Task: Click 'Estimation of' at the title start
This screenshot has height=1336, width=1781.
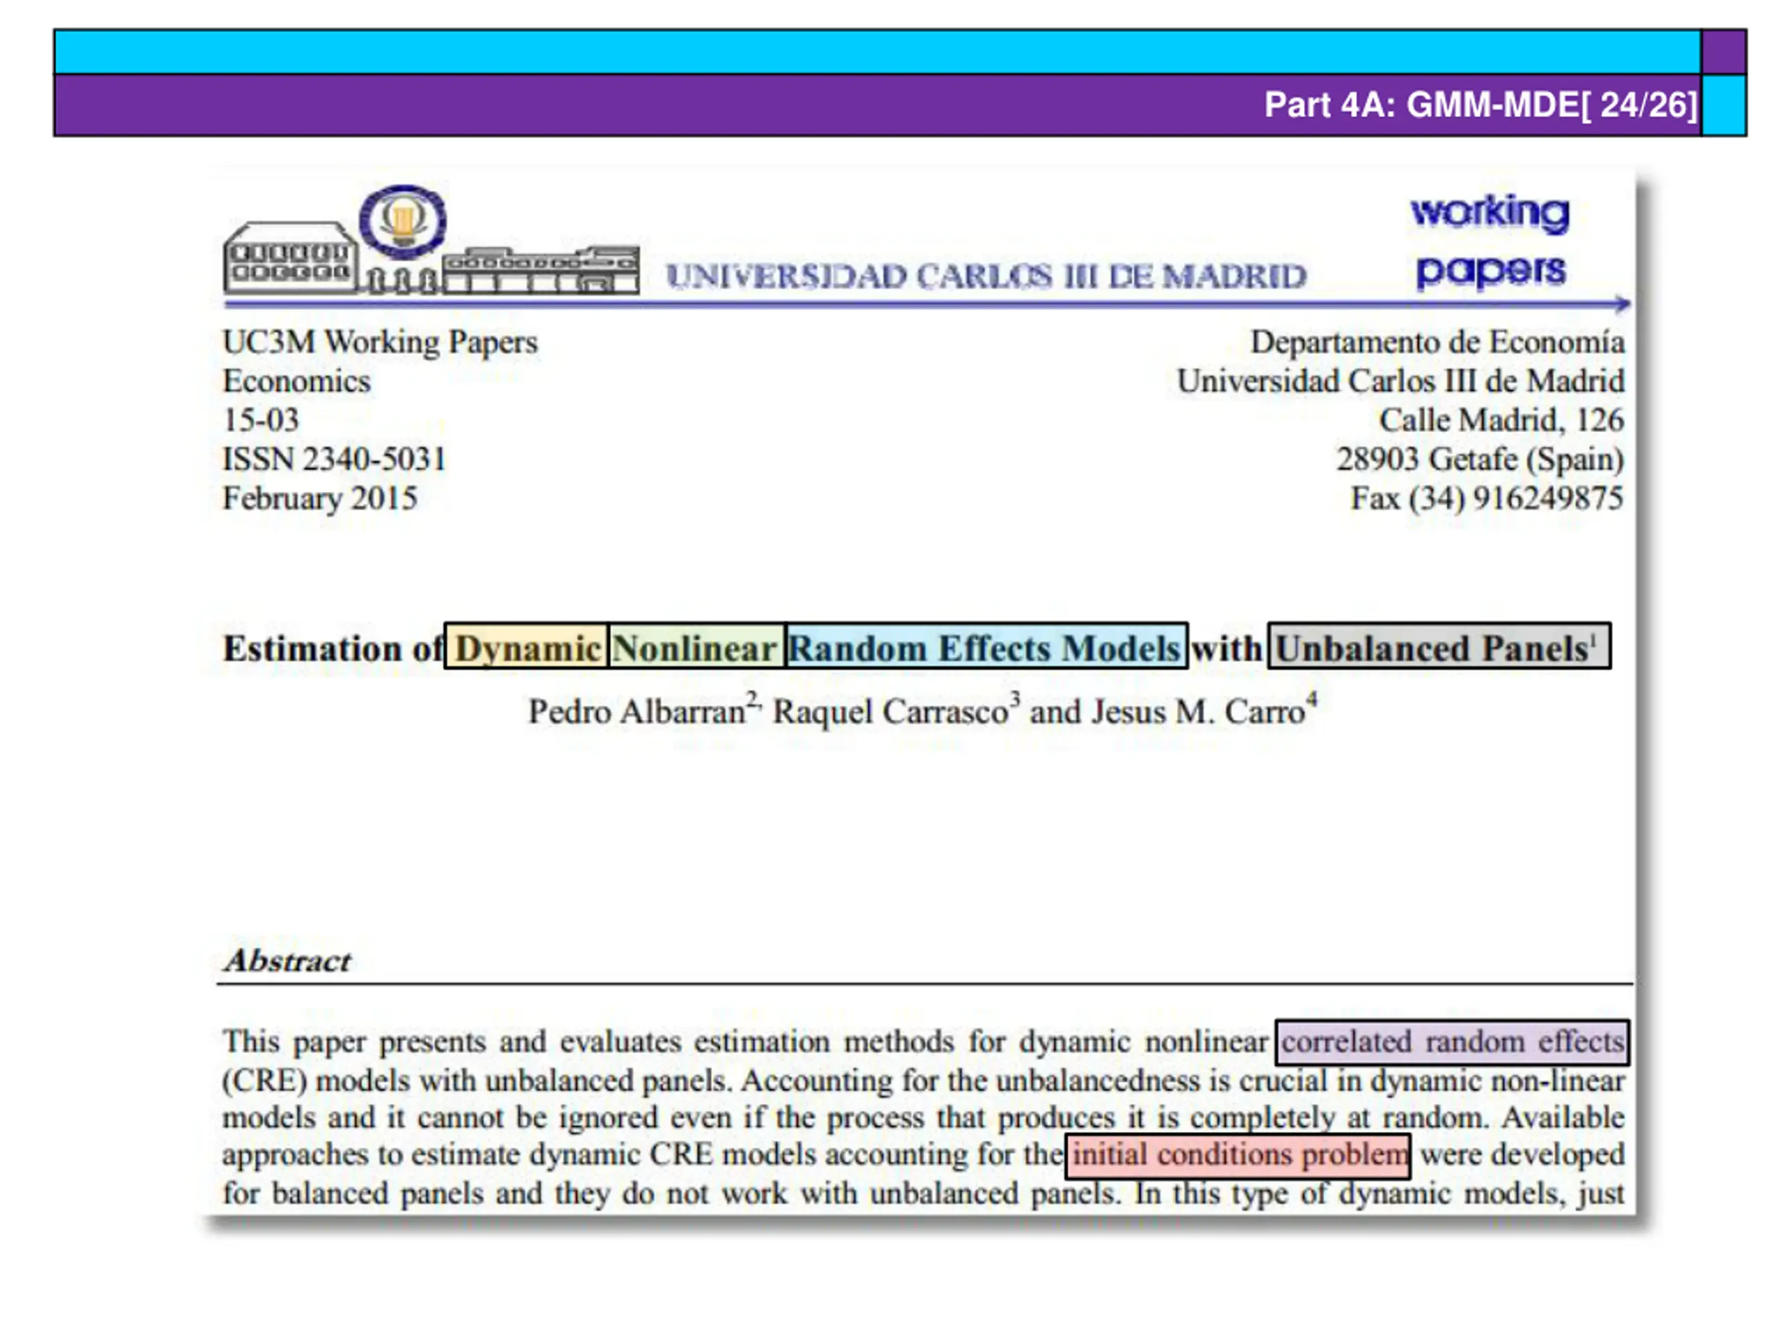Action: coord(333,649)
